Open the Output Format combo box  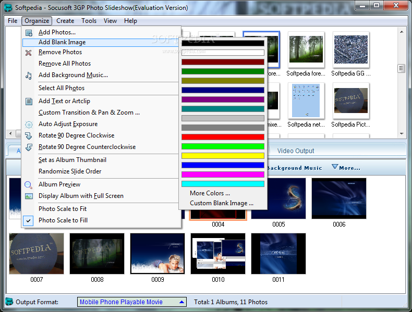[132, 302]
